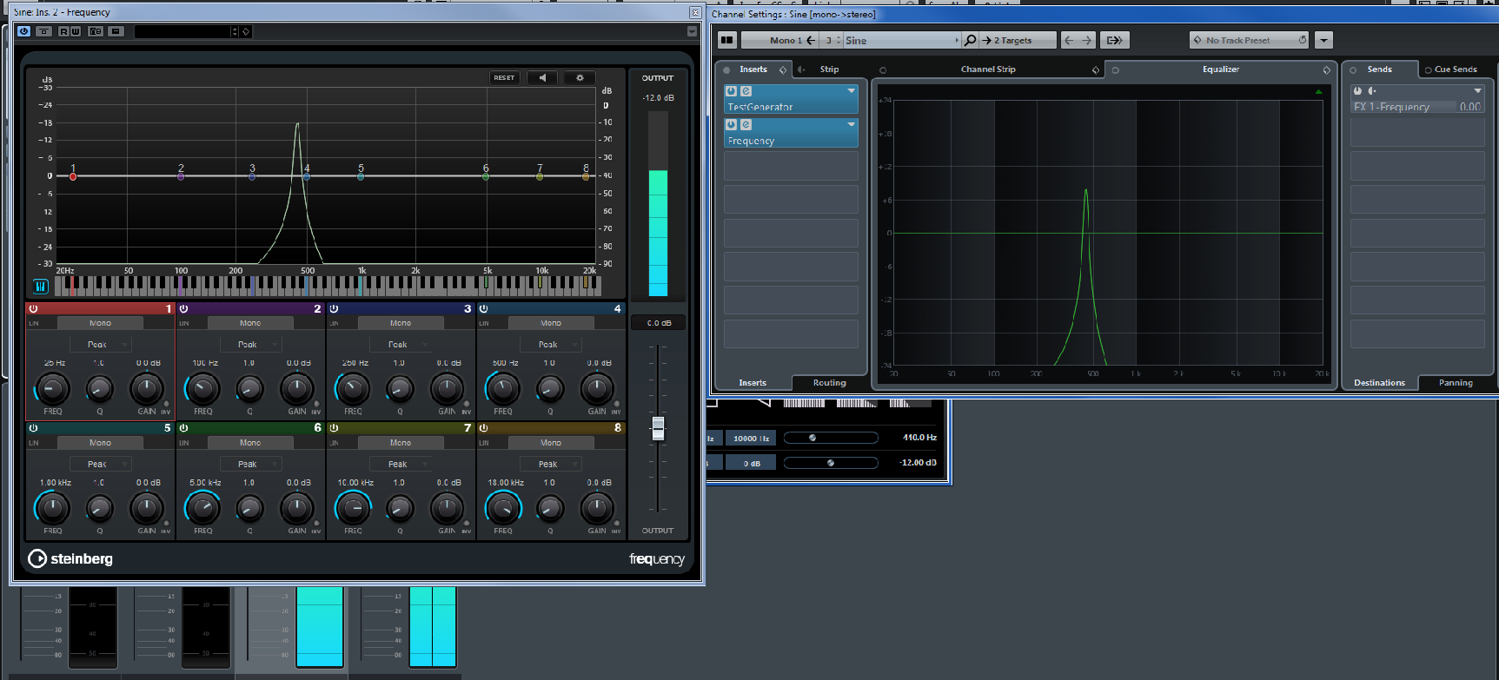Click the plug-in activate power icon in toolbar
1499x680 pixels.
[23, 31]
